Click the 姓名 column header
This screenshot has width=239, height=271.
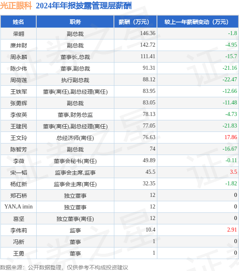coord(18,22)
